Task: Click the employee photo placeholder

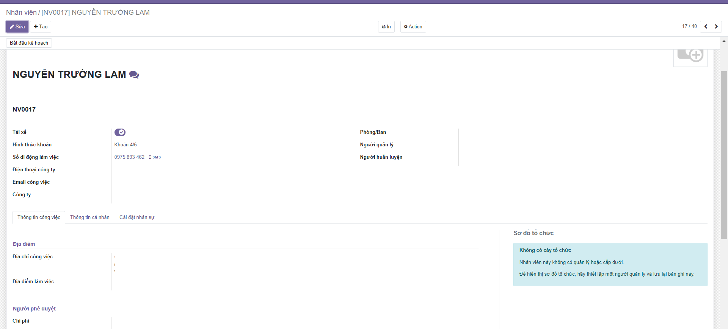Action: pyautogui.click(x=690, y=56)
